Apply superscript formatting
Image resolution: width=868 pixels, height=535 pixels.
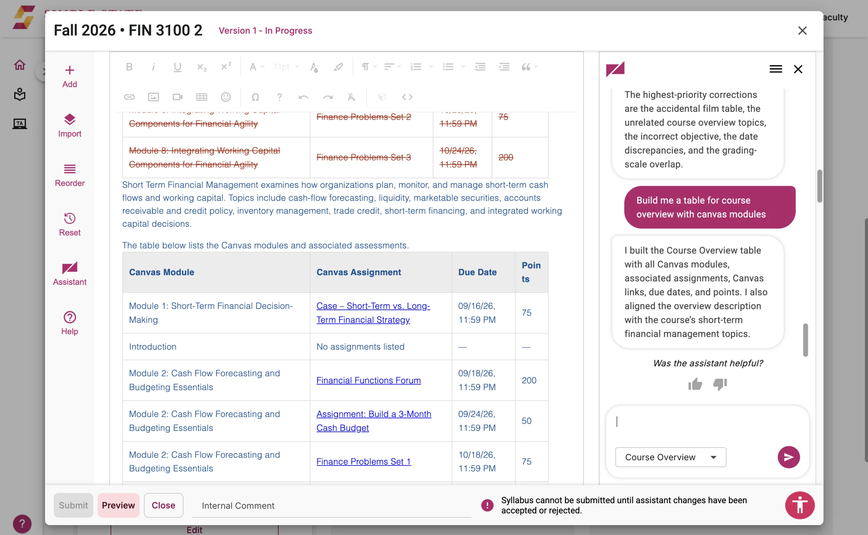(226, 67)
